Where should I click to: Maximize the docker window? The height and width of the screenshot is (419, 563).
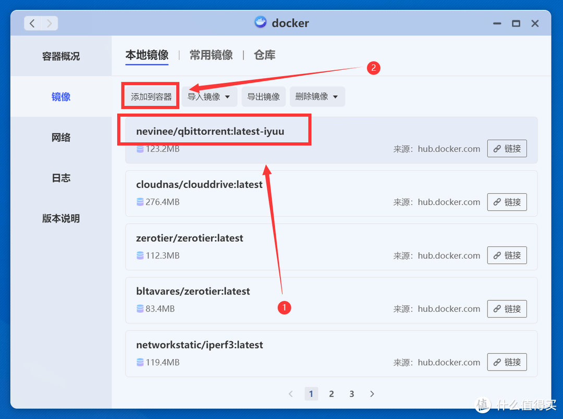tap(516, 23)
